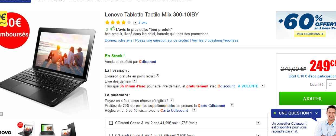Viewport: 336px width, 136px height.
Task: Click the Lenovo brand logo
Action: (x=6, y=132)
